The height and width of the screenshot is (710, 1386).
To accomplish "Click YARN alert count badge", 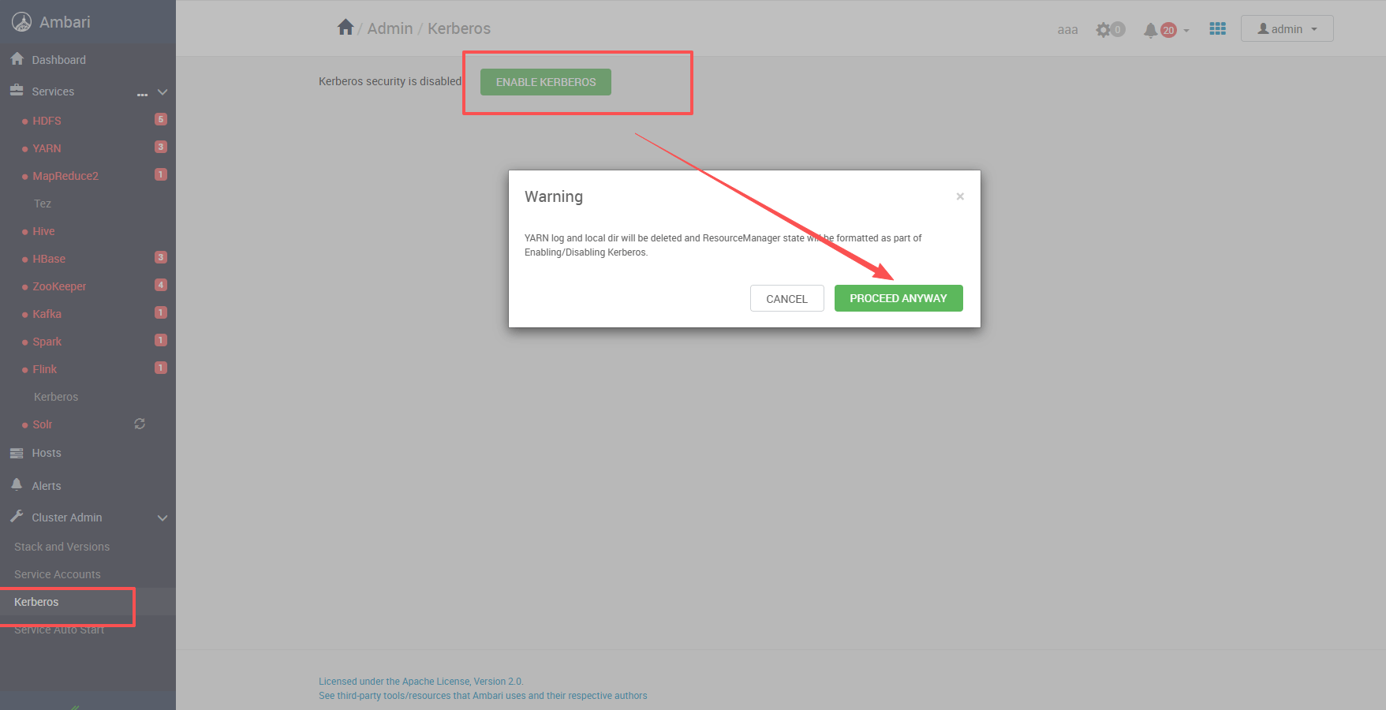I will point(161,147).
